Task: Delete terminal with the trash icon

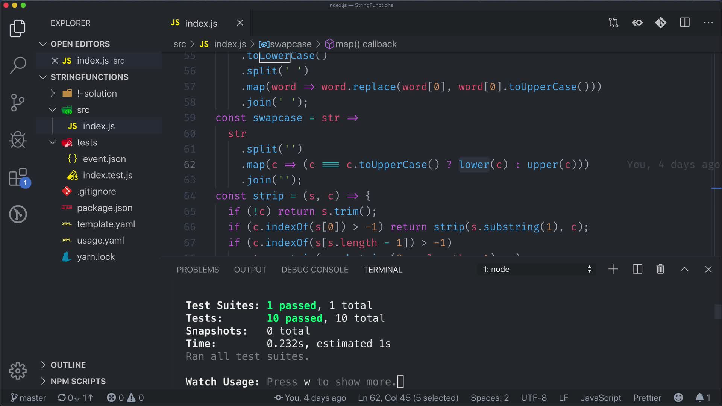Action: click(x=660, y=269)
